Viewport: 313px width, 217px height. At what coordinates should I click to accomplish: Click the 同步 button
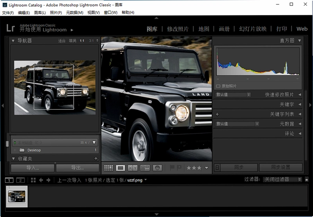[x=239, y=167]
